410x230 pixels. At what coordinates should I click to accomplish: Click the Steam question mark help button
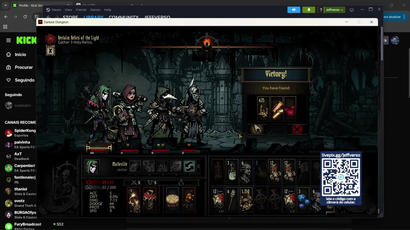321,10
